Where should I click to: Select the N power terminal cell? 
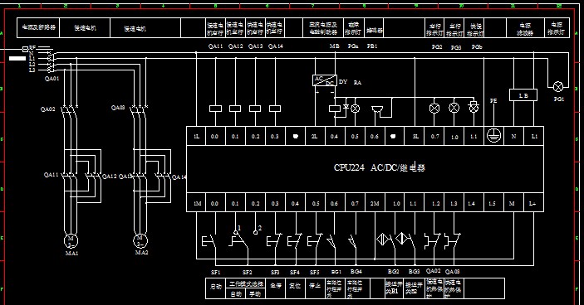point(513,136)
